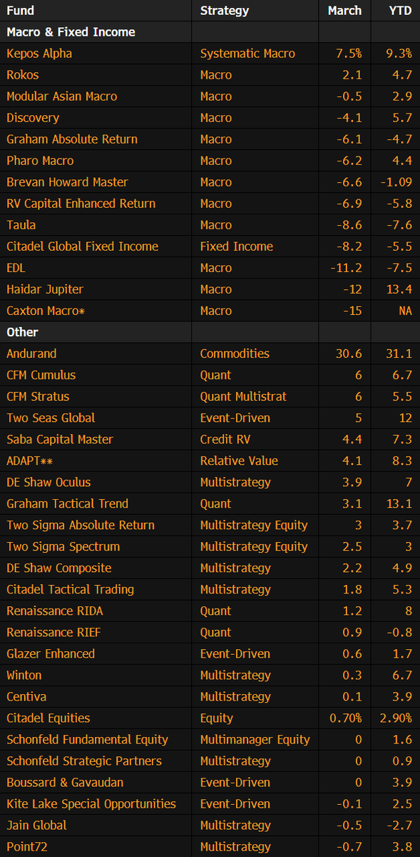Select Credit RV strategy cell
This screenshot has width=420, height=857.
pyautogui.click(x=226, y=439)
